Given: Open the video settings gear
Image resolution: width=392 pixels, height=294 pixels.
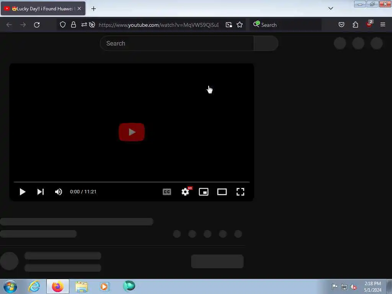Looking at the screenshot, I should pyautogui.click(x=185, y=192).
